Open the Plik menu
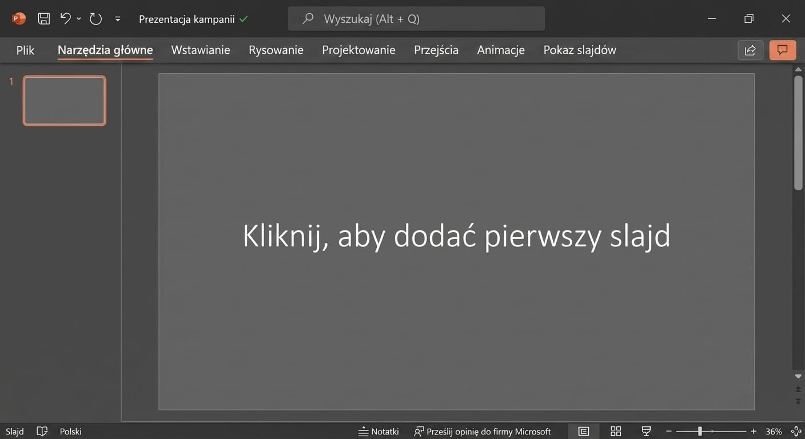805x439 pixels. point(25,50)
